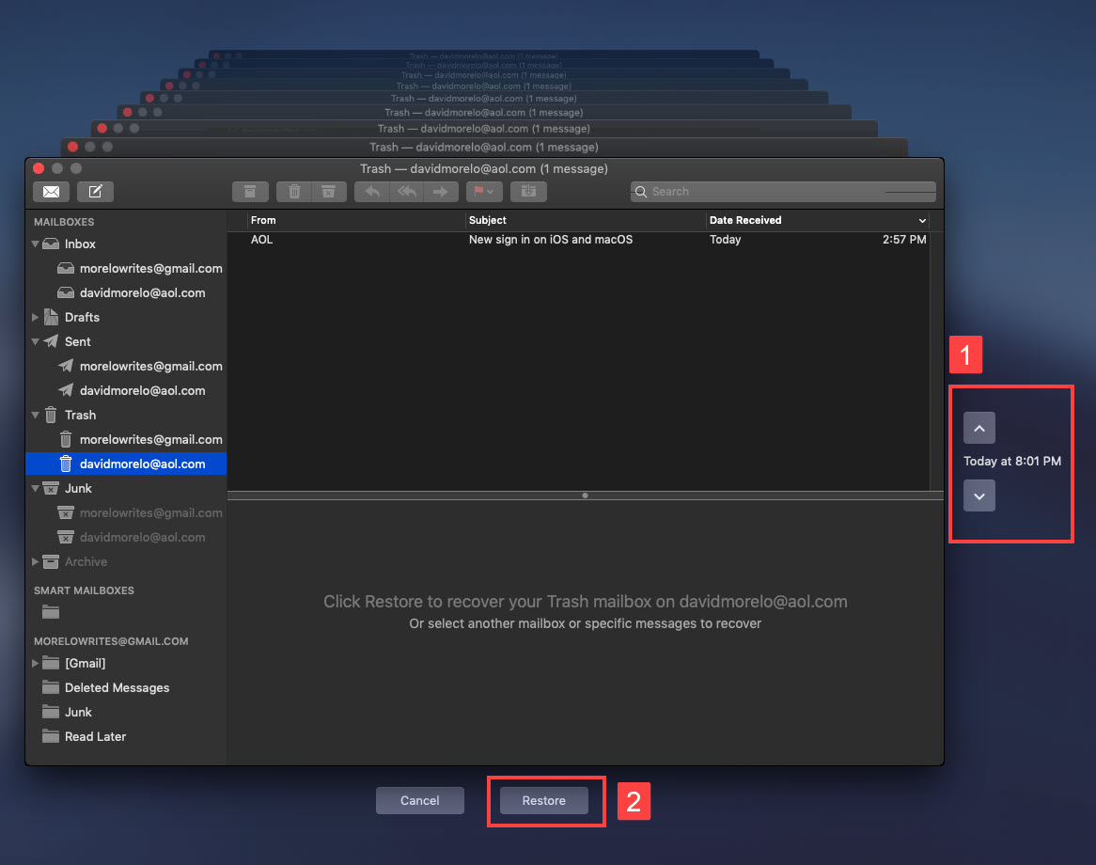This screenshot has width=1096, height=865.
Task: Click the [Gmail] folder icon
Action: coord(51,663)
